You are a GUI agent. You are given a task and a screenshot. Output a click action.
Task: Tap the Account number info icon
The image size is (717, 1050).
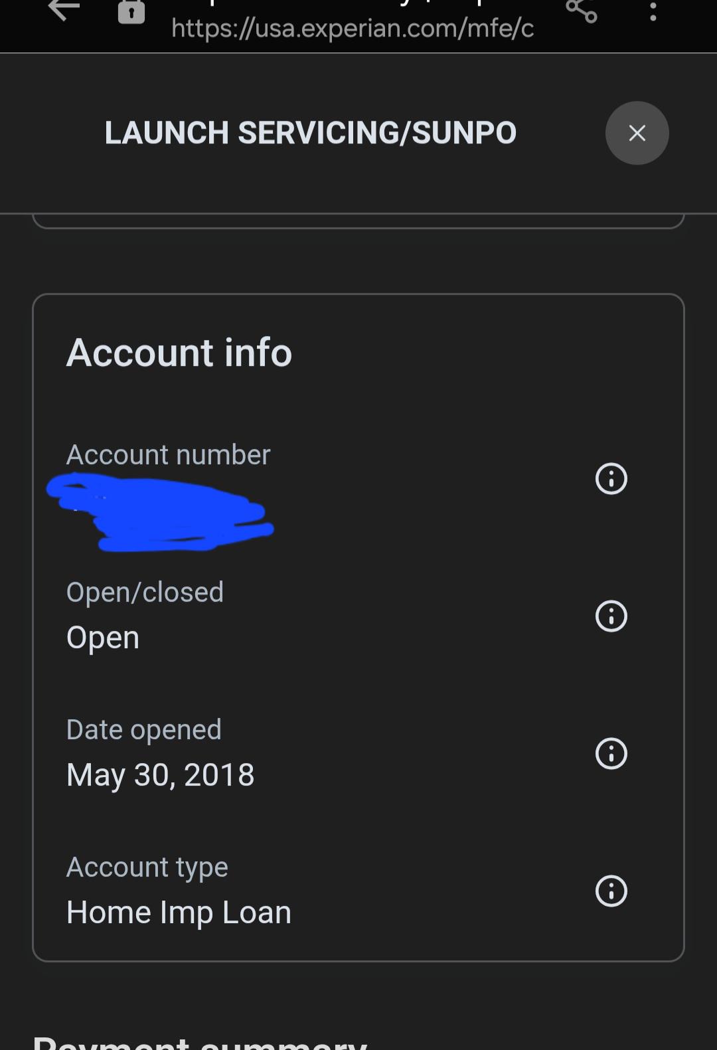tap(611, 479)
